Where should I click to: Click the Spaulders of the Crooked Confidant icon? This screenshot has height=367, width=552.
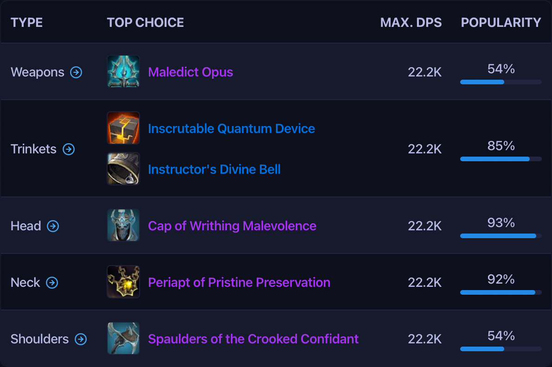click(x=123, y=339)
